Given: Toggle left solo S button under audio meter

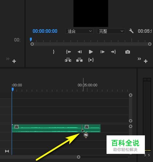Looking at the screenshot, I should pos(145,155).
